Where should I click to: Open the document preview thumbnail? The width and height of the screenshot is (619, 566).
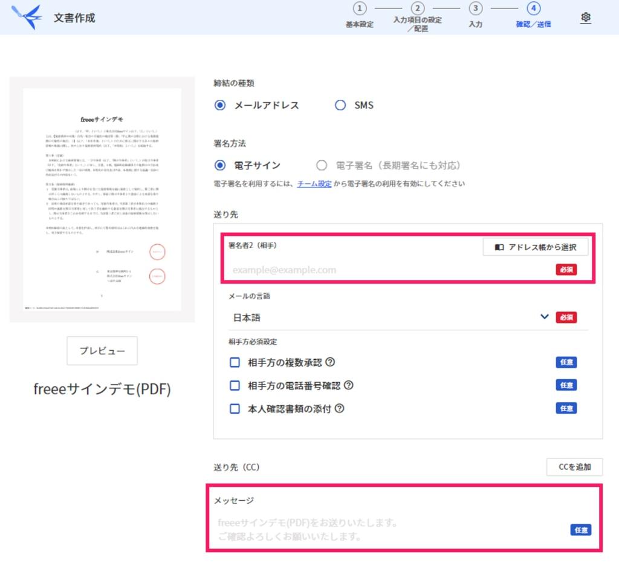102,200
